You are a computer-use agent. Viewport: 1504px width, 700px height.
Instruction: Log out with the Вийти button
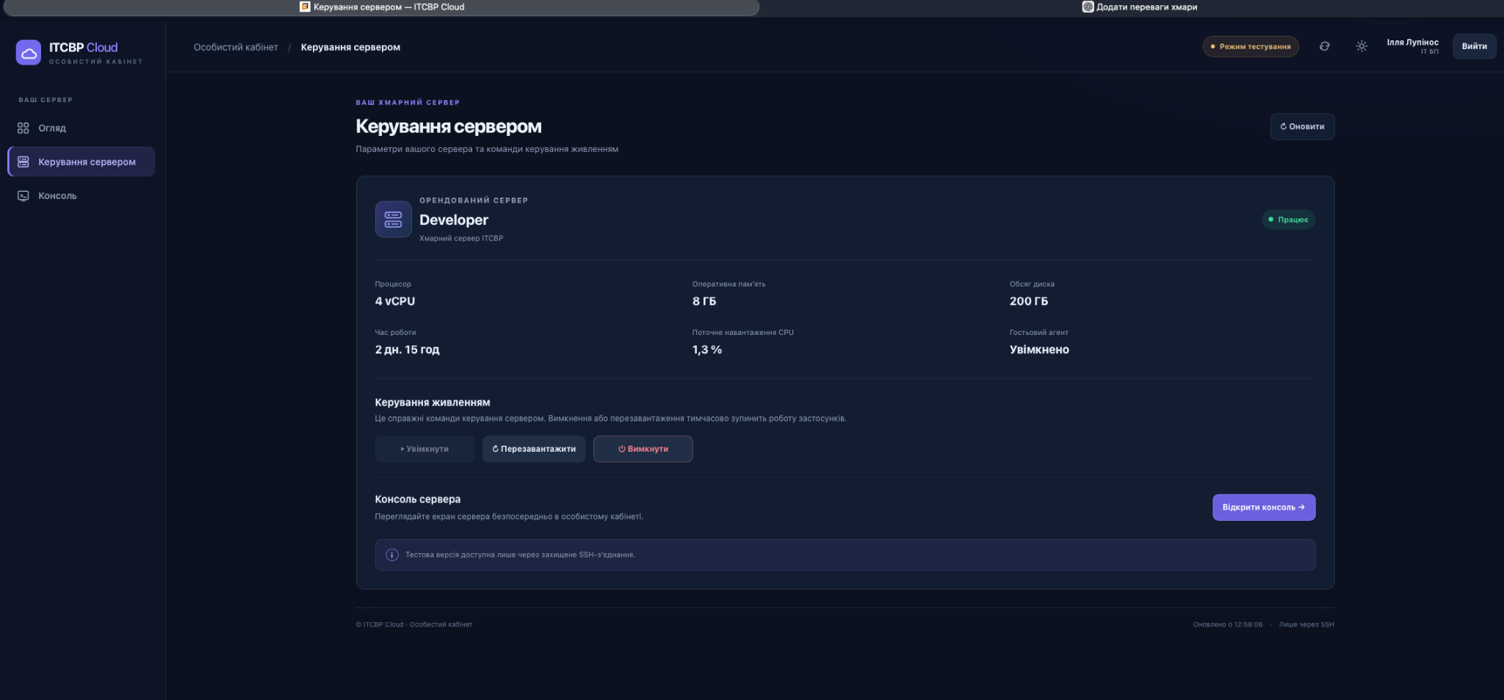1474,46
